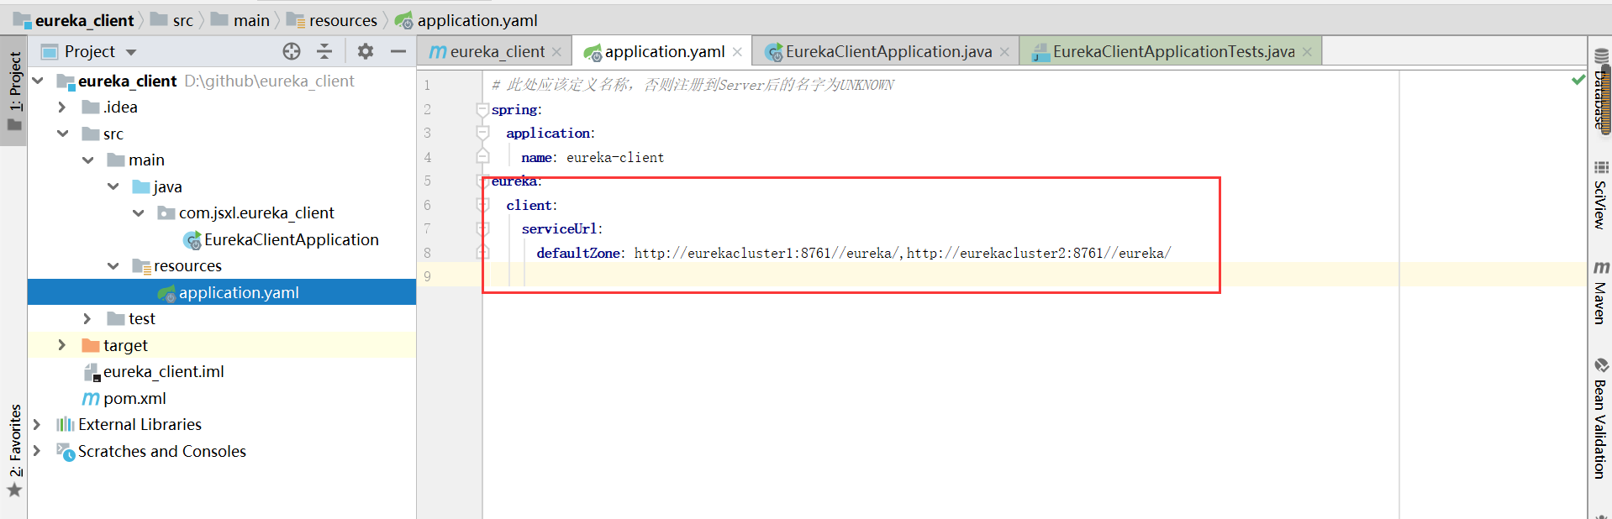Click the collapse all icon in Project panel
The image size is (1612, 519).
coord(324,51)
